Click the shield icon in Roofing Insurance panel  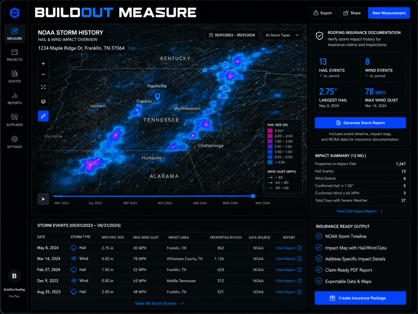pyautogui.click(x=319, y=36)
